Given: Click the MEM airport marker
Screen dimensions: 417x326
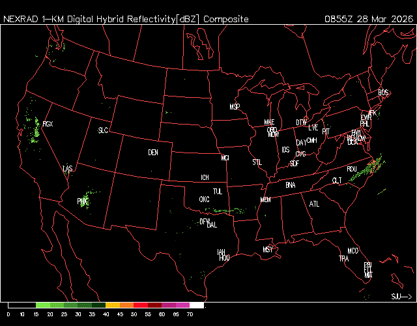Looking at the screenshot, I should (265, 200).
